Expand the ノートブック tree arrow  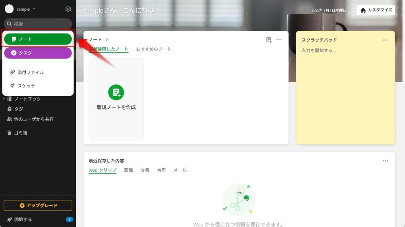pyautogui.click(x=4, y=99)
